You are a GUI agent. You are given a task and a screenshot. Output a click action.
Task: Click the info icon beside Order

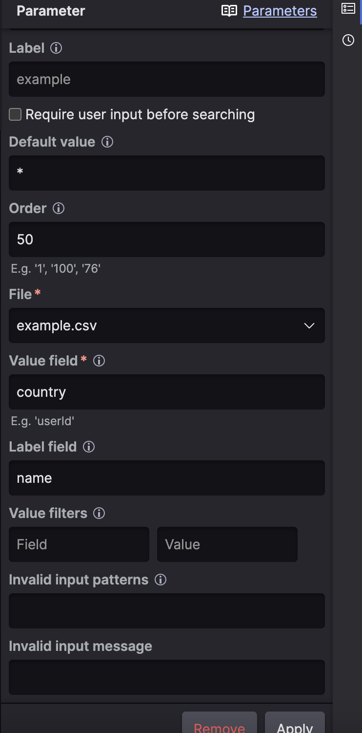59,209
